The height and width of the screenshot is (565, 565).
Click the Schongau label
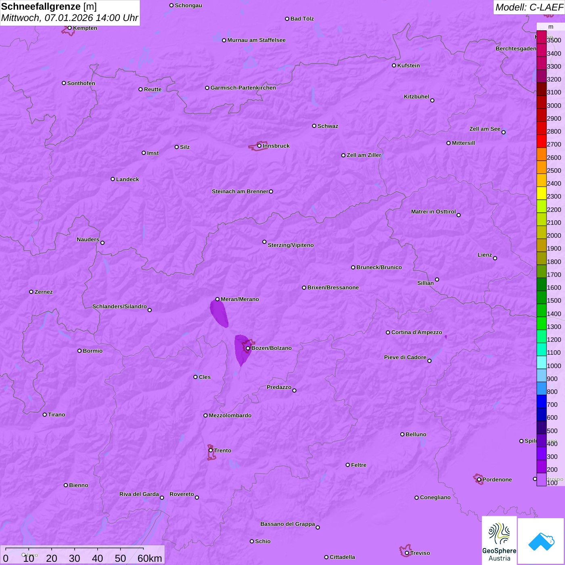pos(188,5)
